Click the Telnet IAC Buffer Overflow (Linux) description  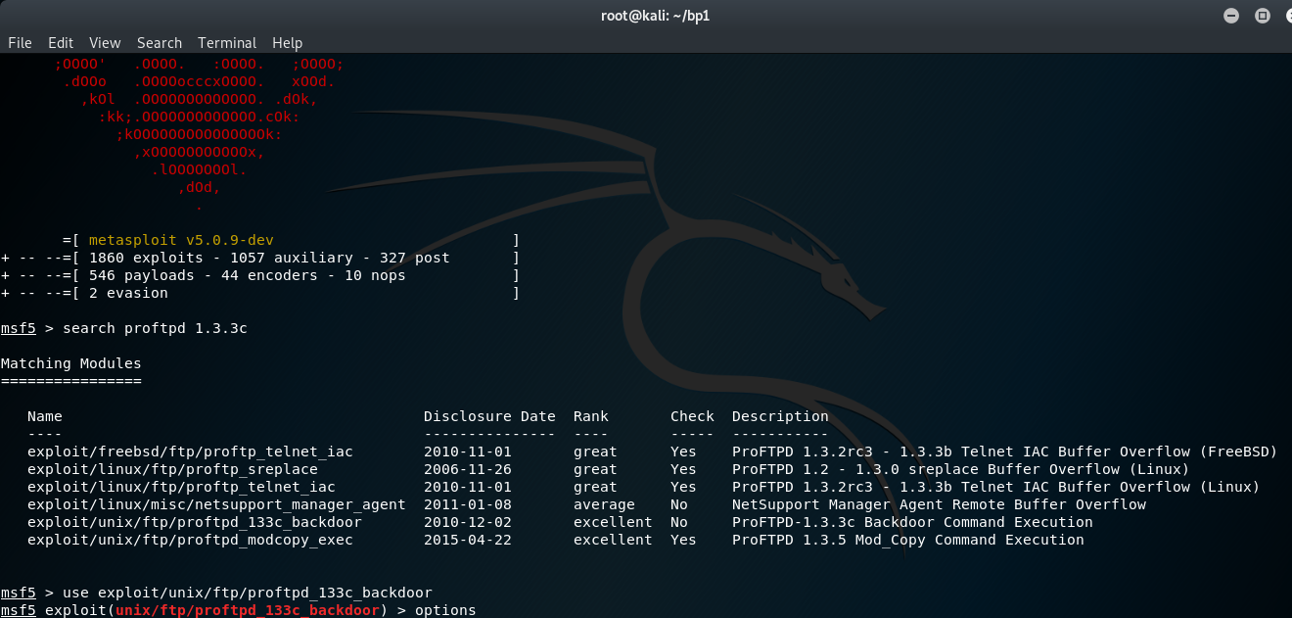[996, 487]
